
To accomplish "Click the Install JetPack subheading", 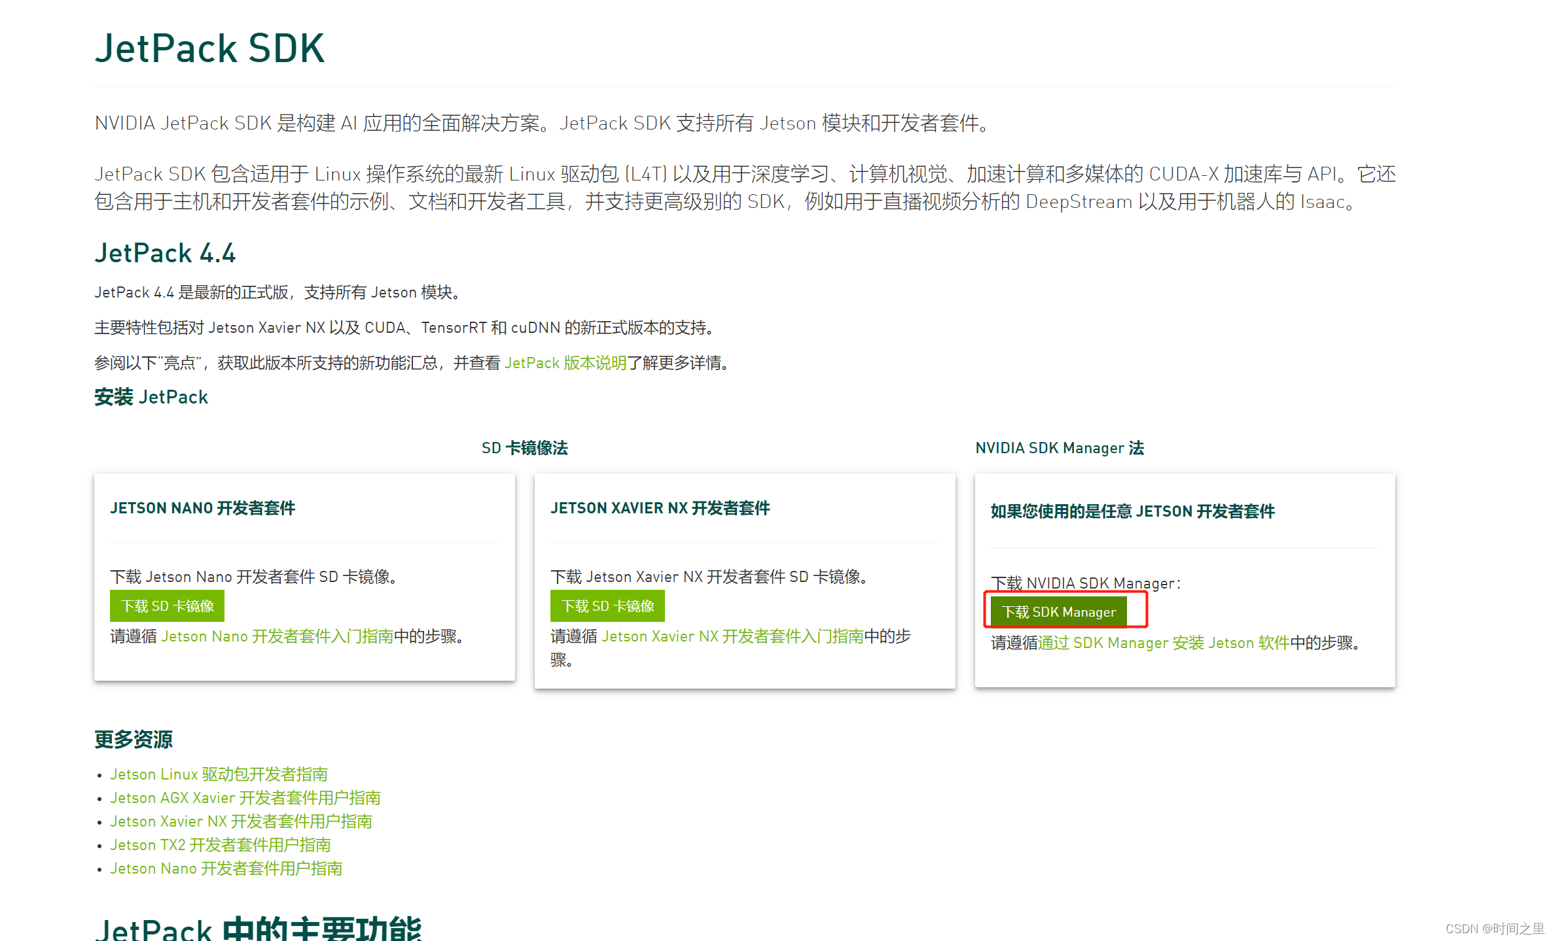I will tap(151, 397).
